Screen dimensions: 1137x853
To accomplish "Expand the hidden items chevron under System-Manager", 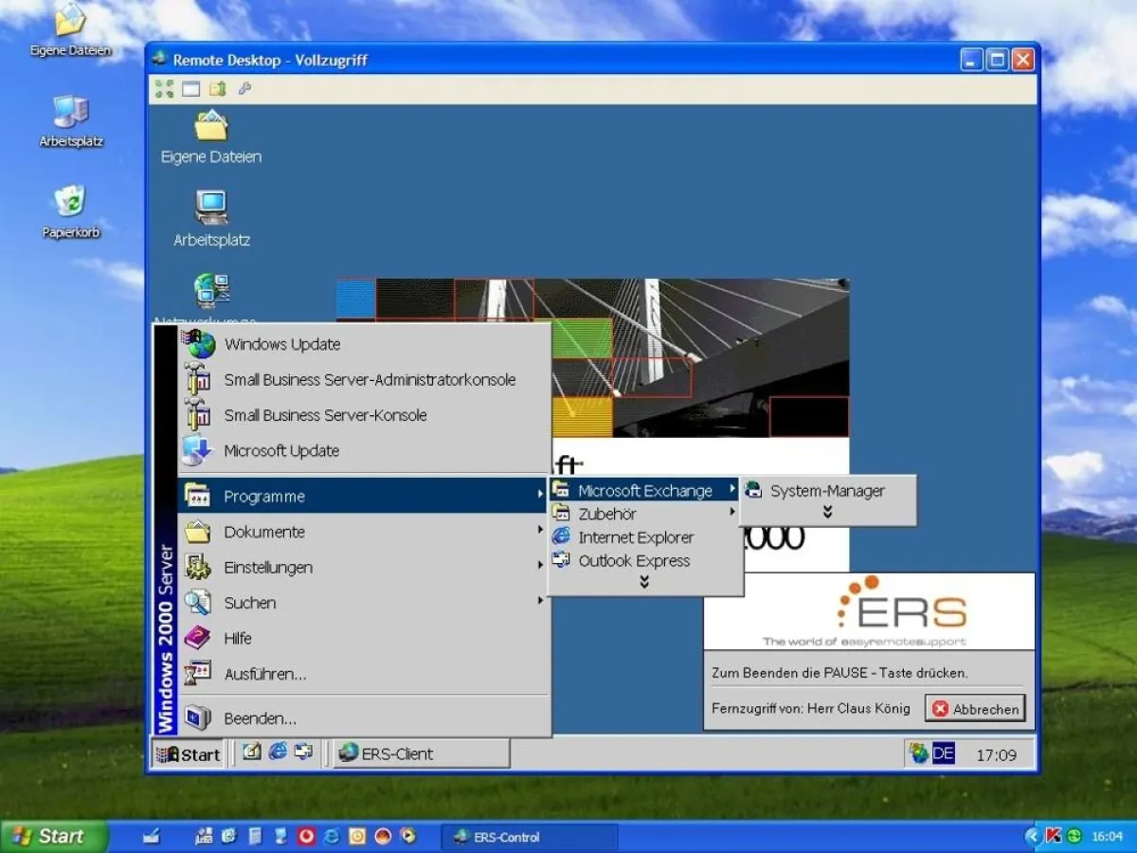I will pos(827,513).
